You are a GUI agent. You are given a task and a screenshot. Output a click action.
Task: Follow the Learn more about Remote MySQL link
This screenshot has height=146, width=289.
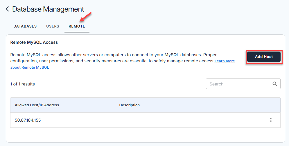225,61
